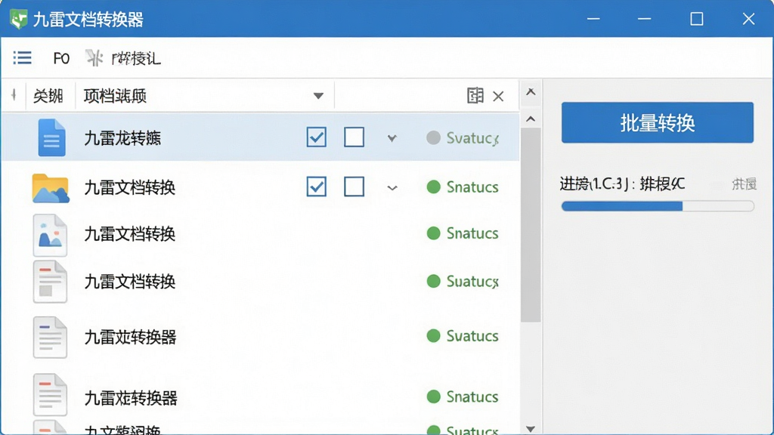Click the gray toolbar icon after F0
This screenshot has height=435, width=774.
94,58
